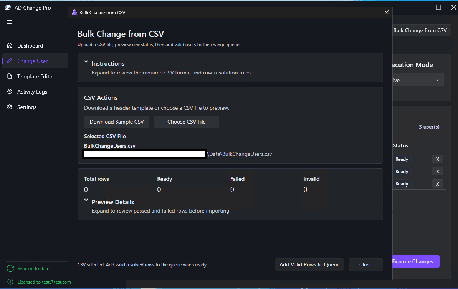This screenshot has height=289, width=458.
Task: Click the CSV Actions heading
Action: [x=101, y=97]
